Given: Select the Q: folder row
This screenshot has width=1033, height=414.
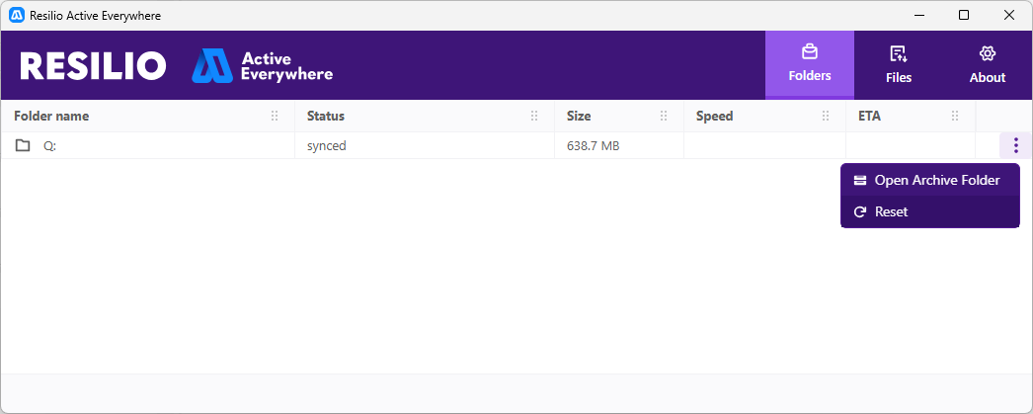Looking at the screenshot, I should pos(500,145).
